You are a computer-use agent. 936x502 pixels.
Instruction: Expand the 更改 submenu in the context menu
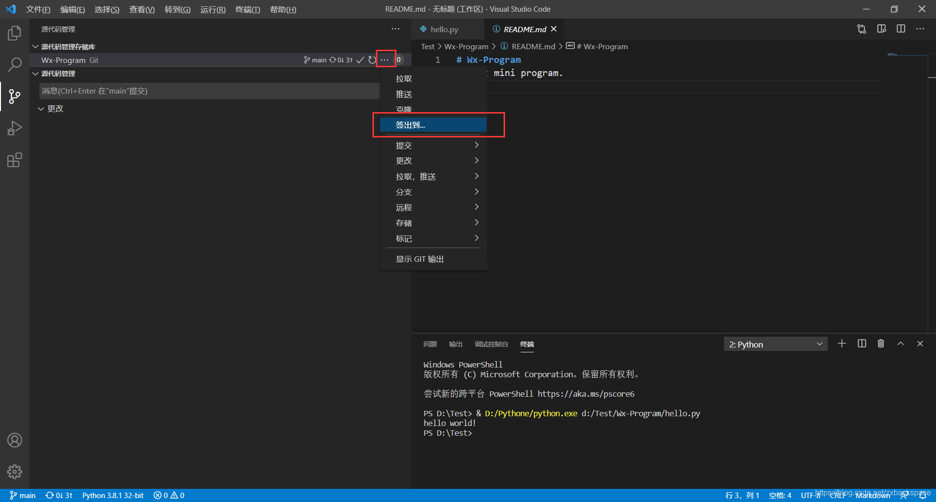[x=433, y=160]
